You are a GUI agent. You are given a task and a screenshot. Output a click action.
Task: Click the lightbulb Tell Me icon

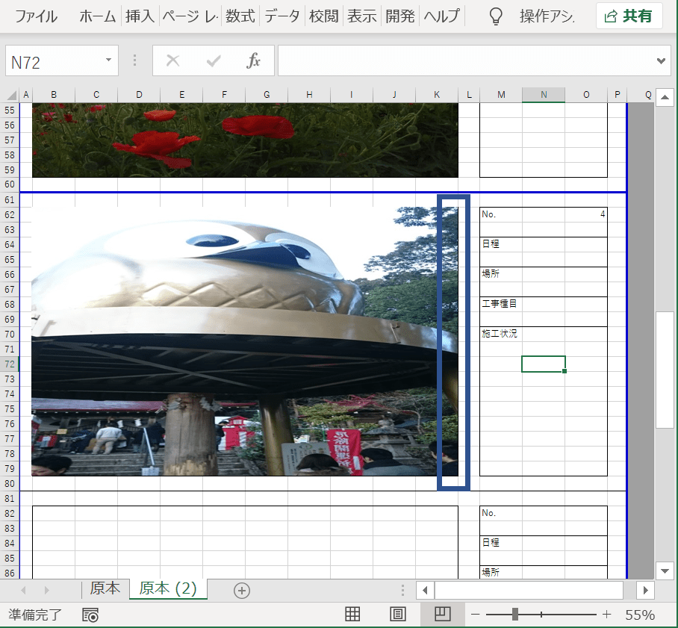(x=495, y=16)
